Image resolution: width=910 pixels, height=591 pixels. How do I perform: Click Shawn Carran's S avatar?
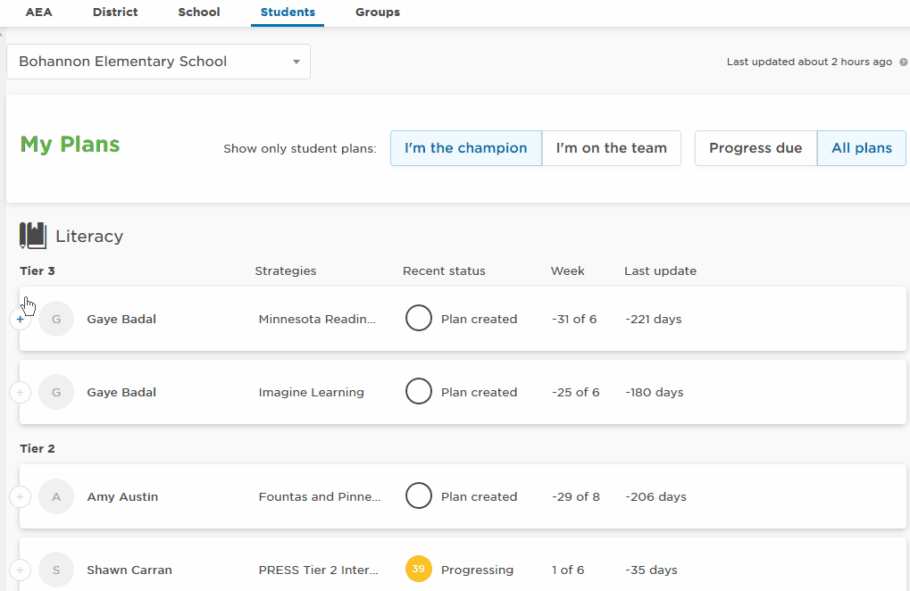pyautogui.click(x=56, y=570)
